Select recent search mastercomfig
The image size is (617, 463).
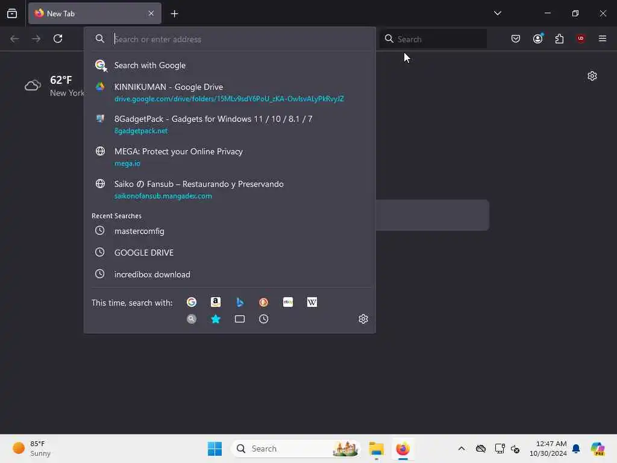[x=230, y=231]
